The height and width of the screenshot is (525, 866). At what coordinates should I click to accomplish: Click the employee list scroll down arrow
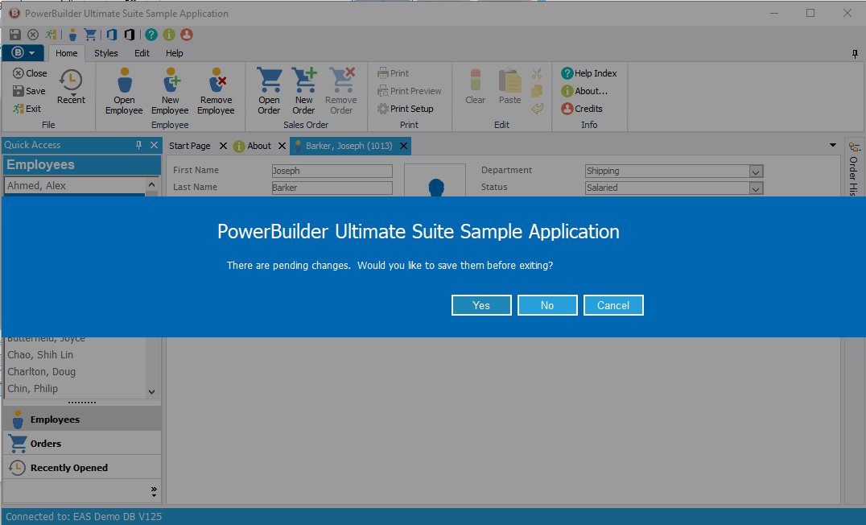(x=152, y=392)
